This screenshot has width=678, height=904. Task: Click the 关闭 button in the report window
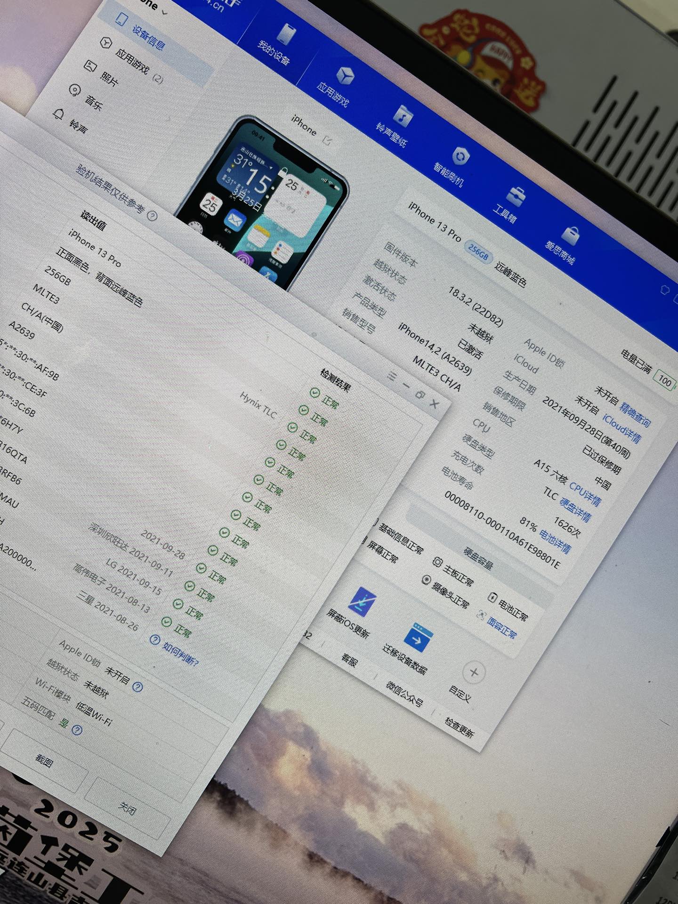pos(127,808)
